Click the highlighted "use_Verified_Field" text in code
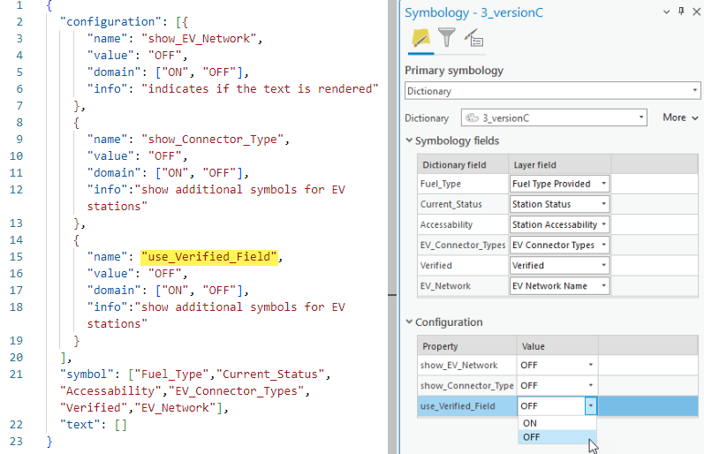 [210, 256]
